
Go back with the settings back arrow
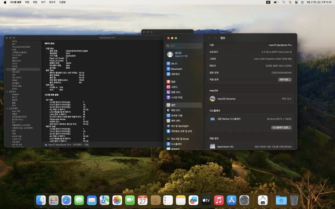(x=209, y=38)
